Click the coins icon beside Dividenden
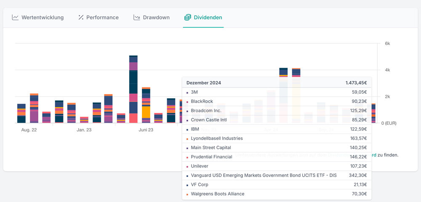The height and width of the screenshot is (202, 421). click(187, 18)
